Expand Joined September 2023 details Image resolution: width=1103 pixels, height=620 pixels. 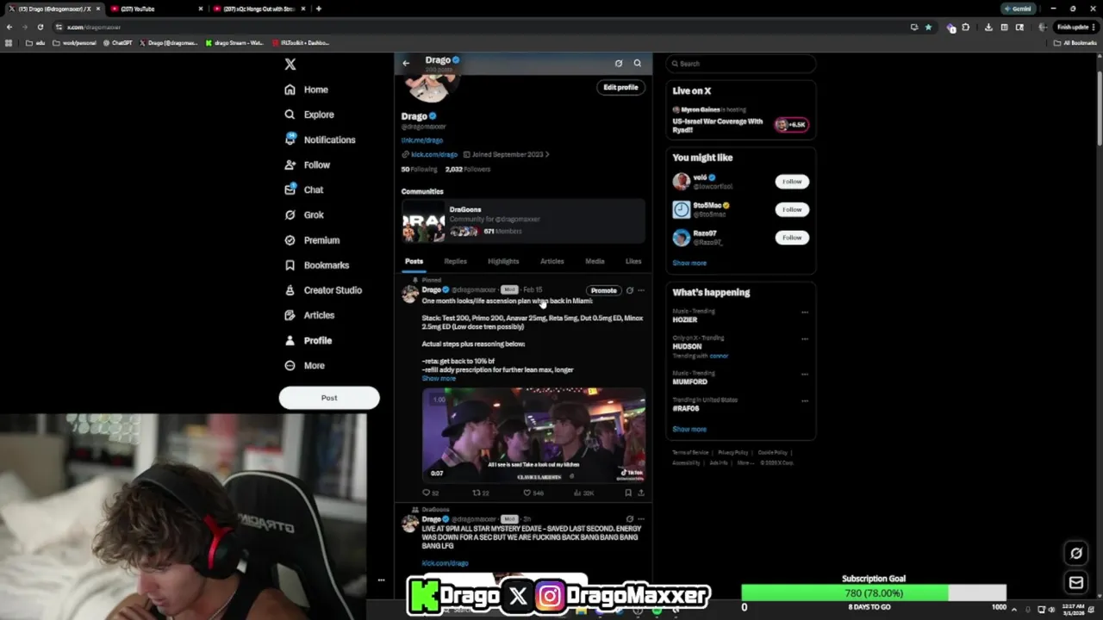pos(506,155)
